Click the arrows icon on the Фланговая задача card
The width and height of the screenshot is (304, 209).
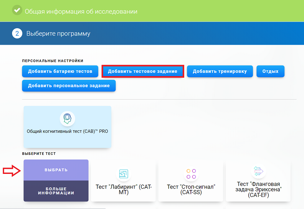pos(258,171)
